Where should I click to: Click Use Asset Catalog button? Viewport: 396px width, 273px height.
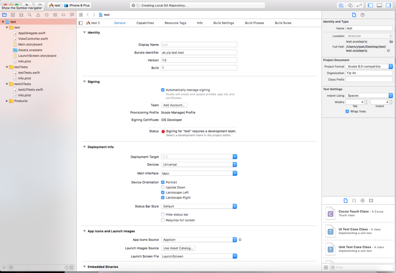(x=178, y=248)
